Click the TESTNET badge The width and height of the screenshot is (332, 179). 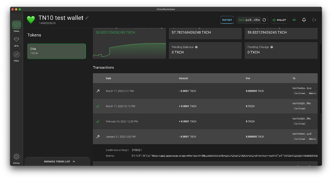coord(227,20)
